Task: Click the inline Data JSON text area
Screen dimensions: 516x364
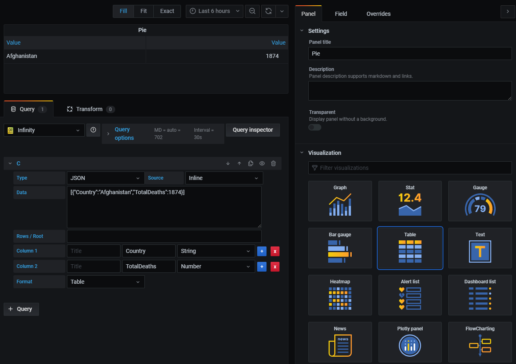Action: pos(164,207)
